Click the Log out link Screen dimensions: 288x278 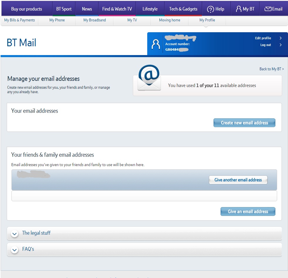point(265,45)
